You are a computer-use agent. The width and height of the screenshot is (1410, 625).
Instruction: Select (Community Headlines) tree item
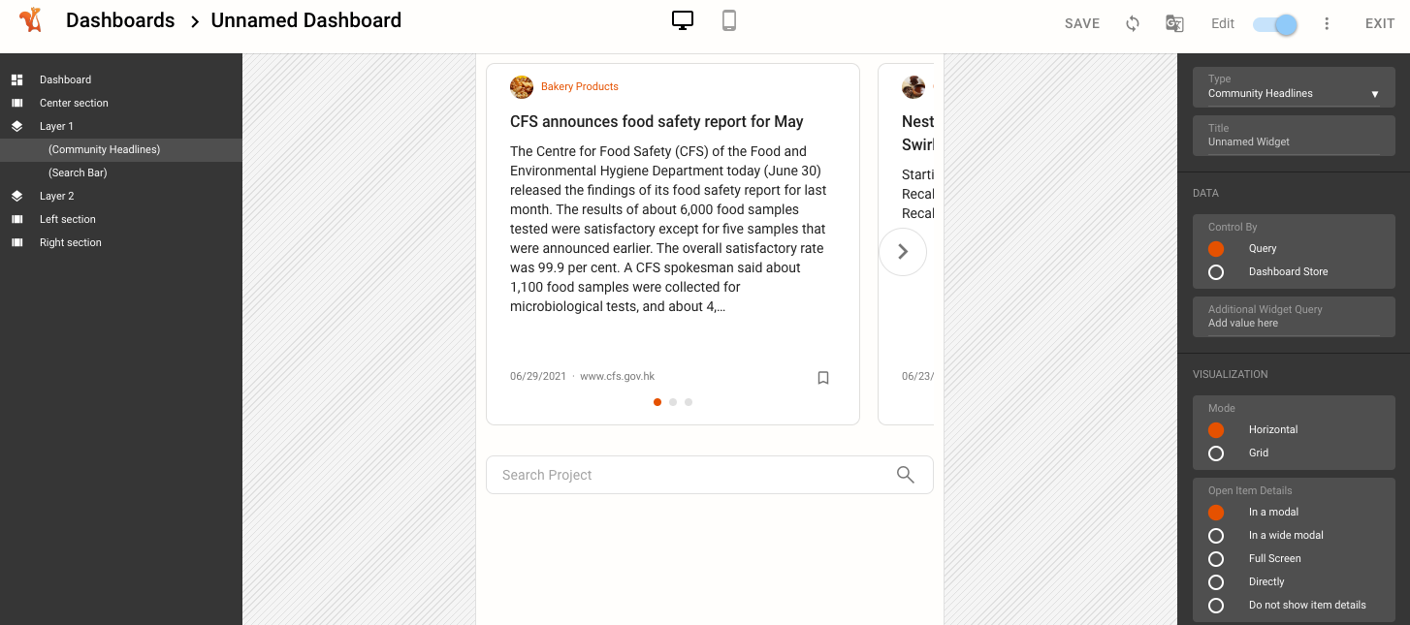click(x=121, y=149)
